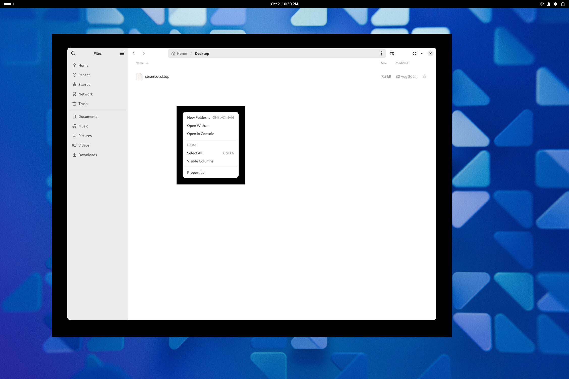Open Trash in the sidebar
Image resolution: width=569 pixels, height=379 pixels.
[97, 104]
